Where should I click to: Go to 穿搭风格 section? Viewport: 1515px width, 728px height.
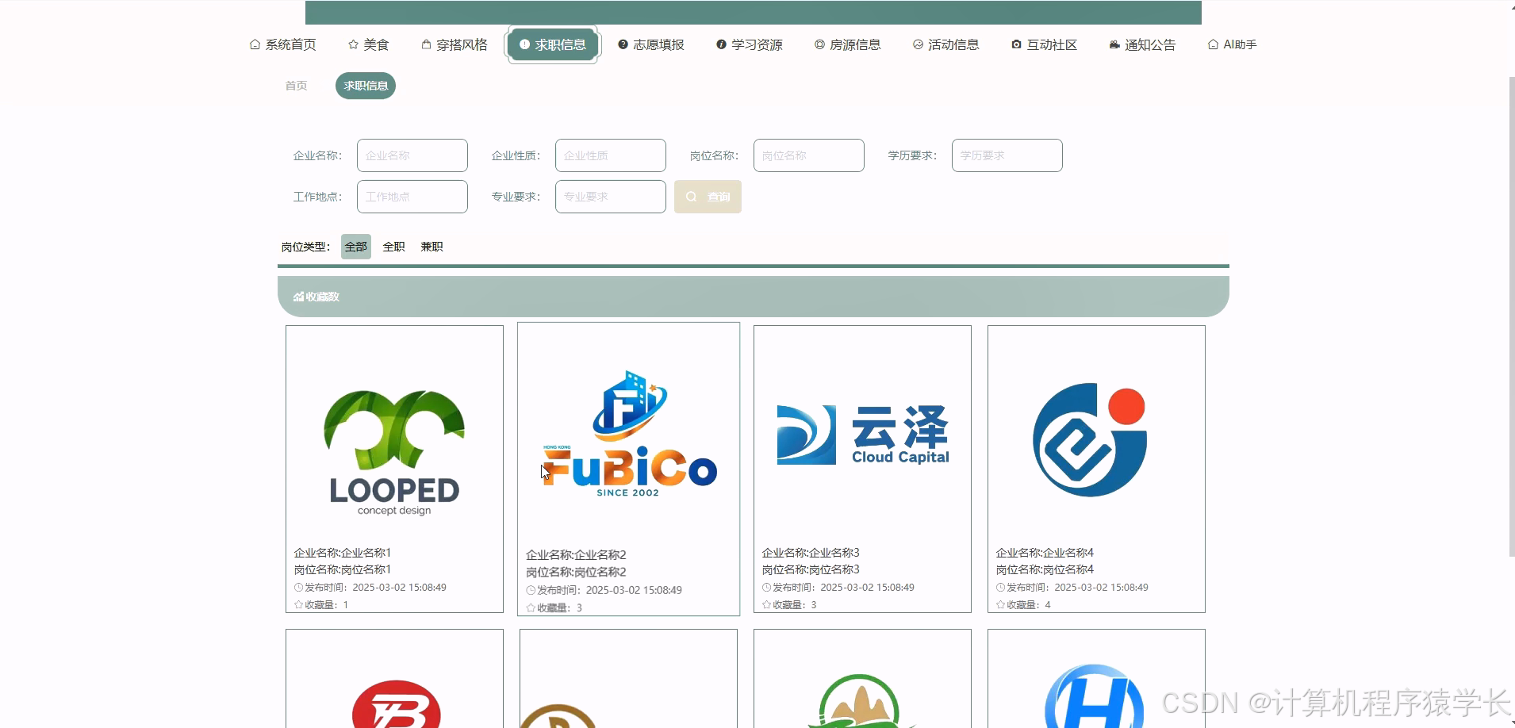pos(454,44)
